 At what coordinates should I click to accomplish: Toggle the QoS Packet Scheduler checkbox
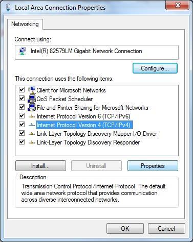[x=22, y=98]
